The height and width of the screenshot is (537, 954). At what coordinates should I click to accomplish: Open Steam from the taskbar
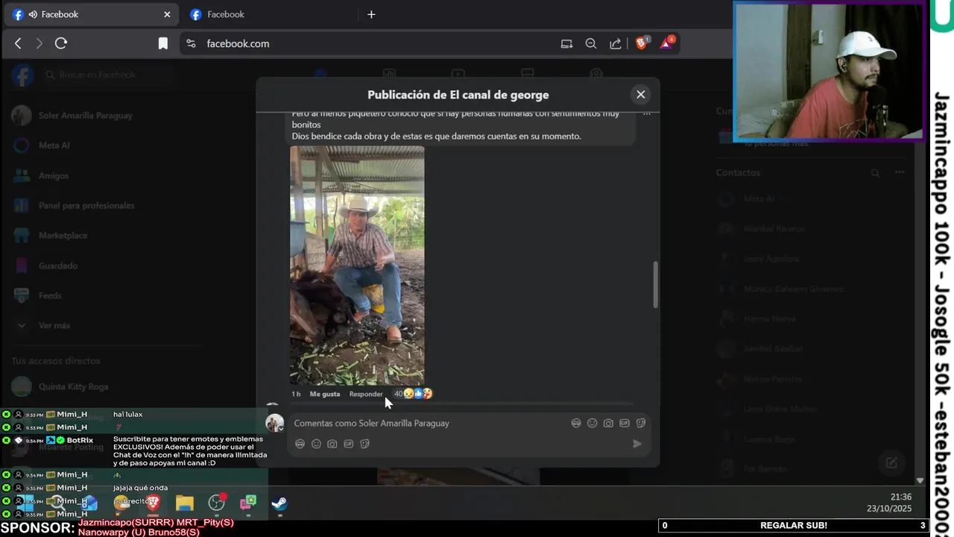(x=279, y=503)
